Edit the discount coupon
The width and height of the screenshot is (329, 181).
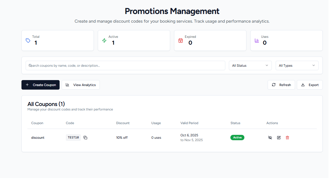click(279, 138)
